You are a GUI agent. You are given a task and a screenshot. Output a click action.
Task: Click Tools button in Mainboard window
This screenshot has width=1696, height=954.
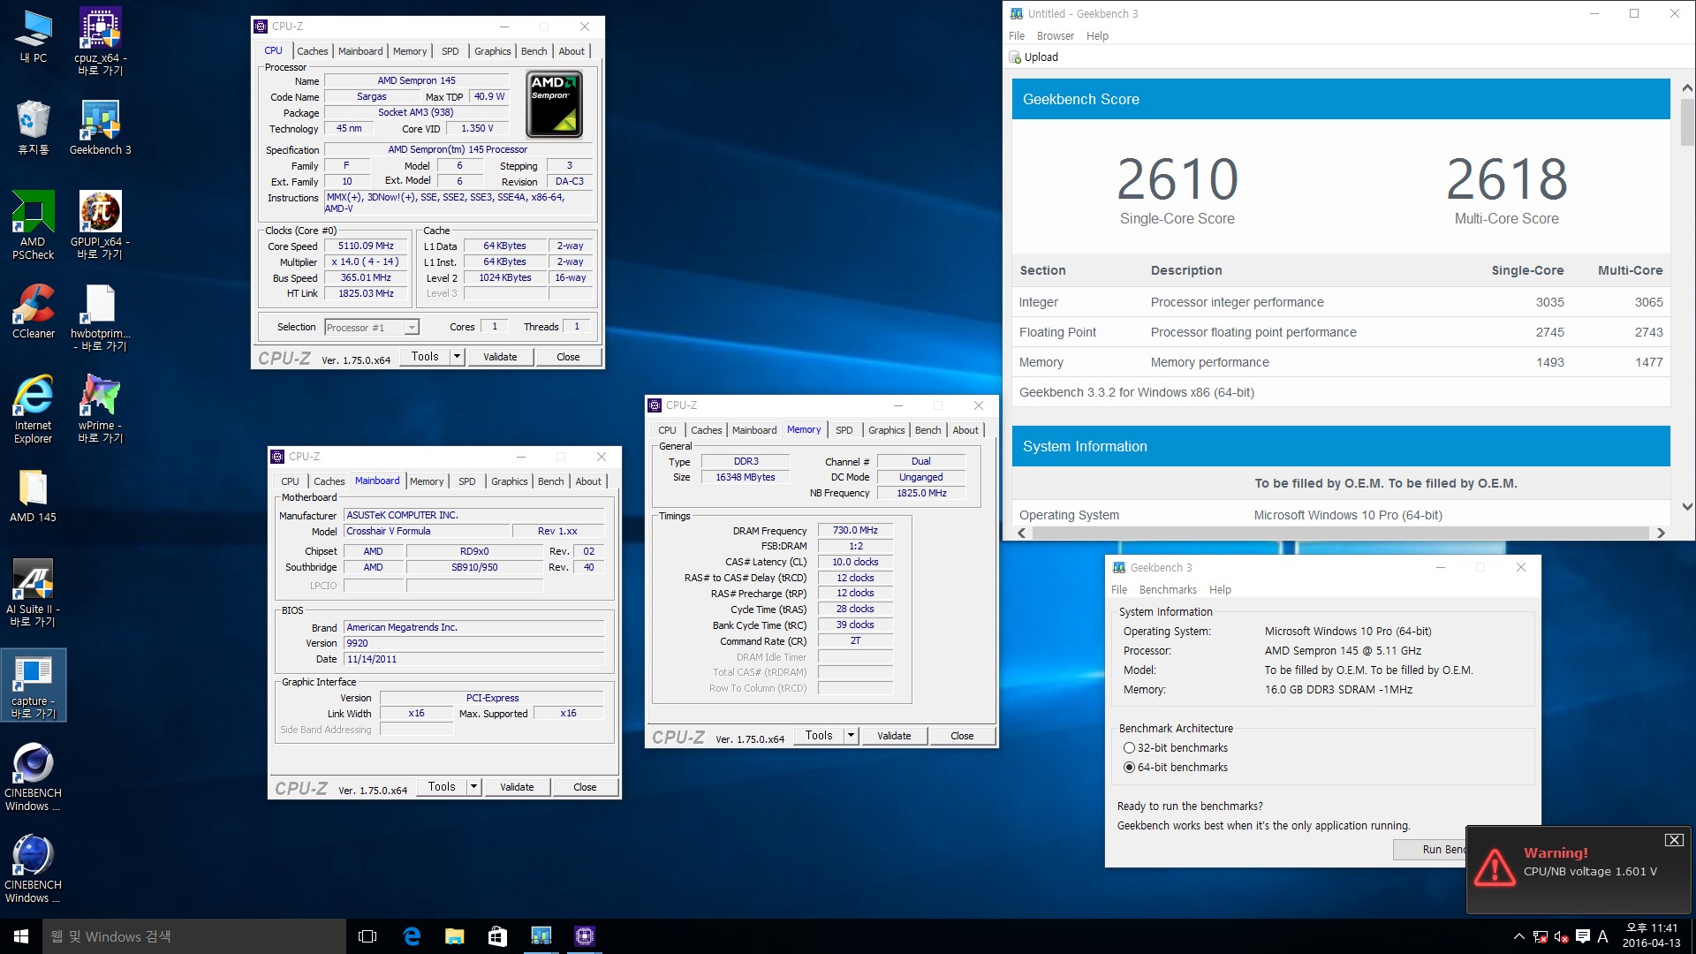[x=442, y=787]
